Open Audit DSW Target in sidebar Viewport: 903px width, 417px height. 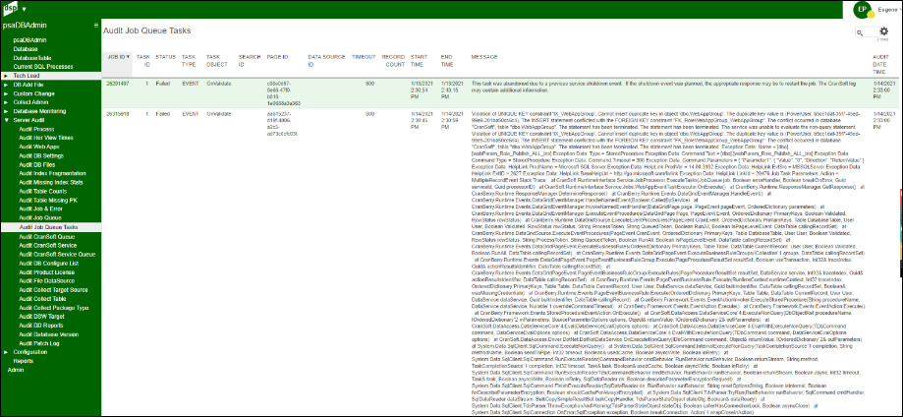click(41, 317)
